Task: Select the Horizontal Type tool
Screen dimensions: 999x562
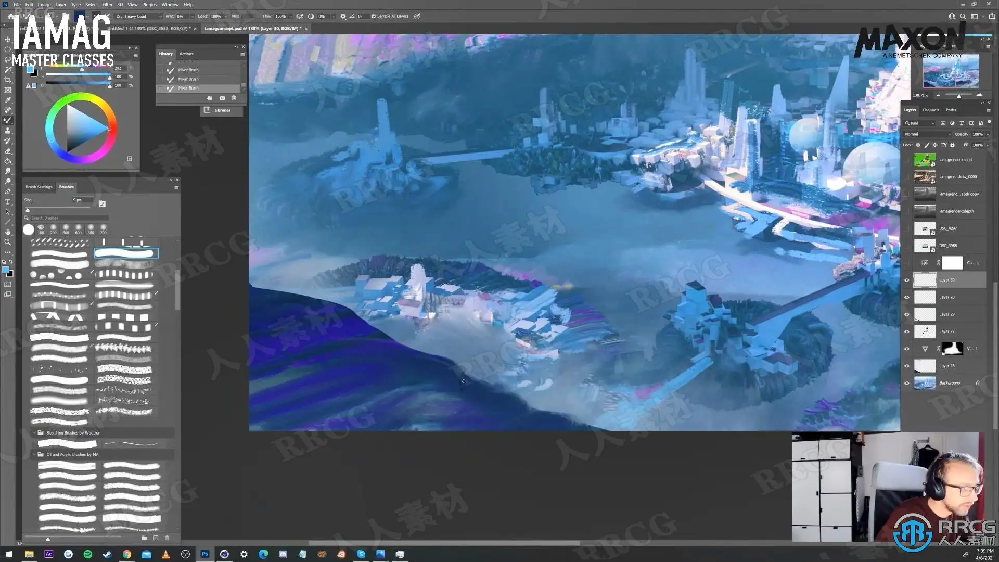Action: tap(8, 202)
